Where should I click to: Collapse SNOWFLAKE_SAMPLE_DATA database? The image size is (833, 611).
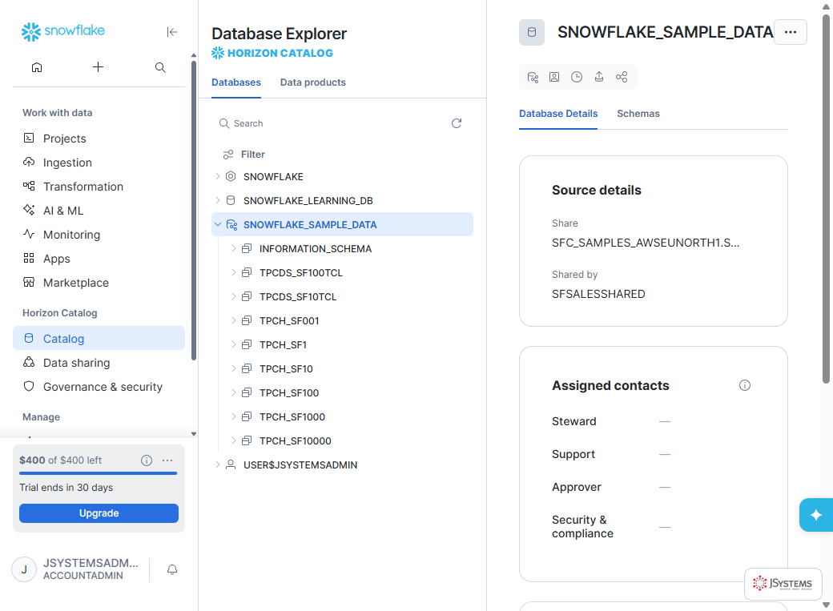point(217,224)
